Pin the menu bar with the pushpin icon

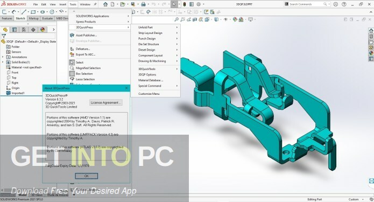(x=95, y=4)
